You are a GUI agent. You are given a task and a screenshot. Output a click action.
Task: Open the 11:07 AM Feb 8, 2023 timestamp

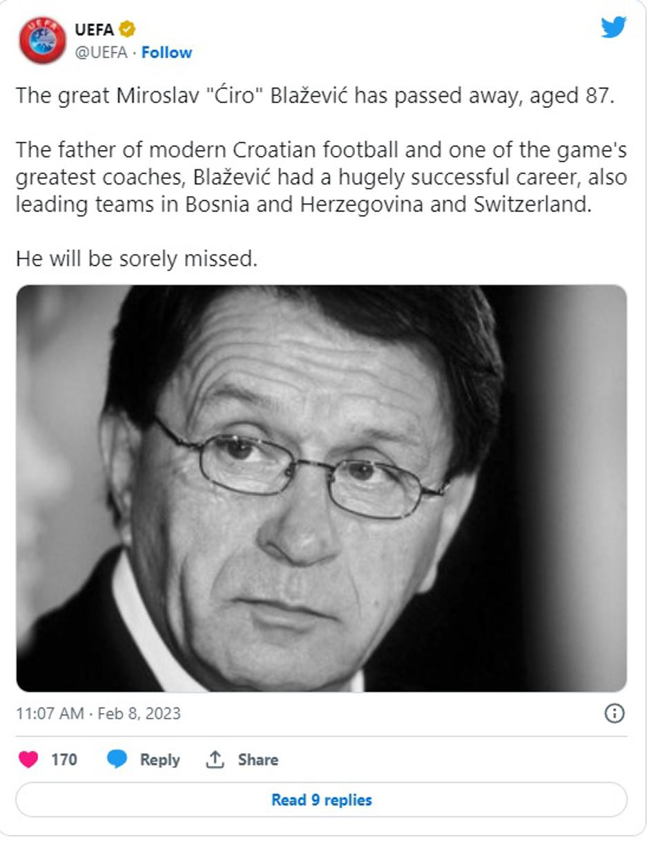98,713
